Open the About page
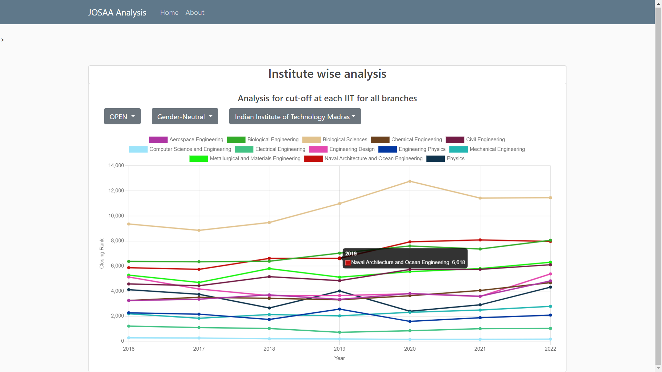 (194, 12)
